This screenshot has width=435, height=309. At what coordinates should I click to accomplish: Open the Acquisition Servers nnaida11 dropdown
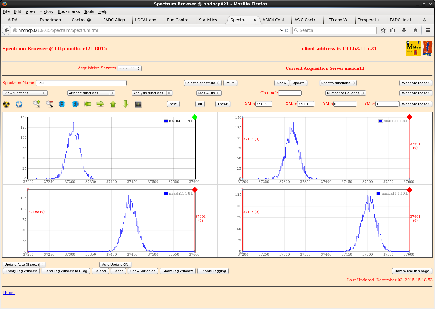129,68
